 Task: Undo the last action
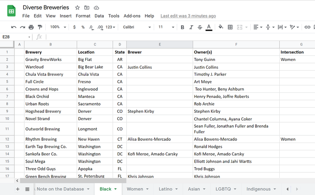coord(13,27)
